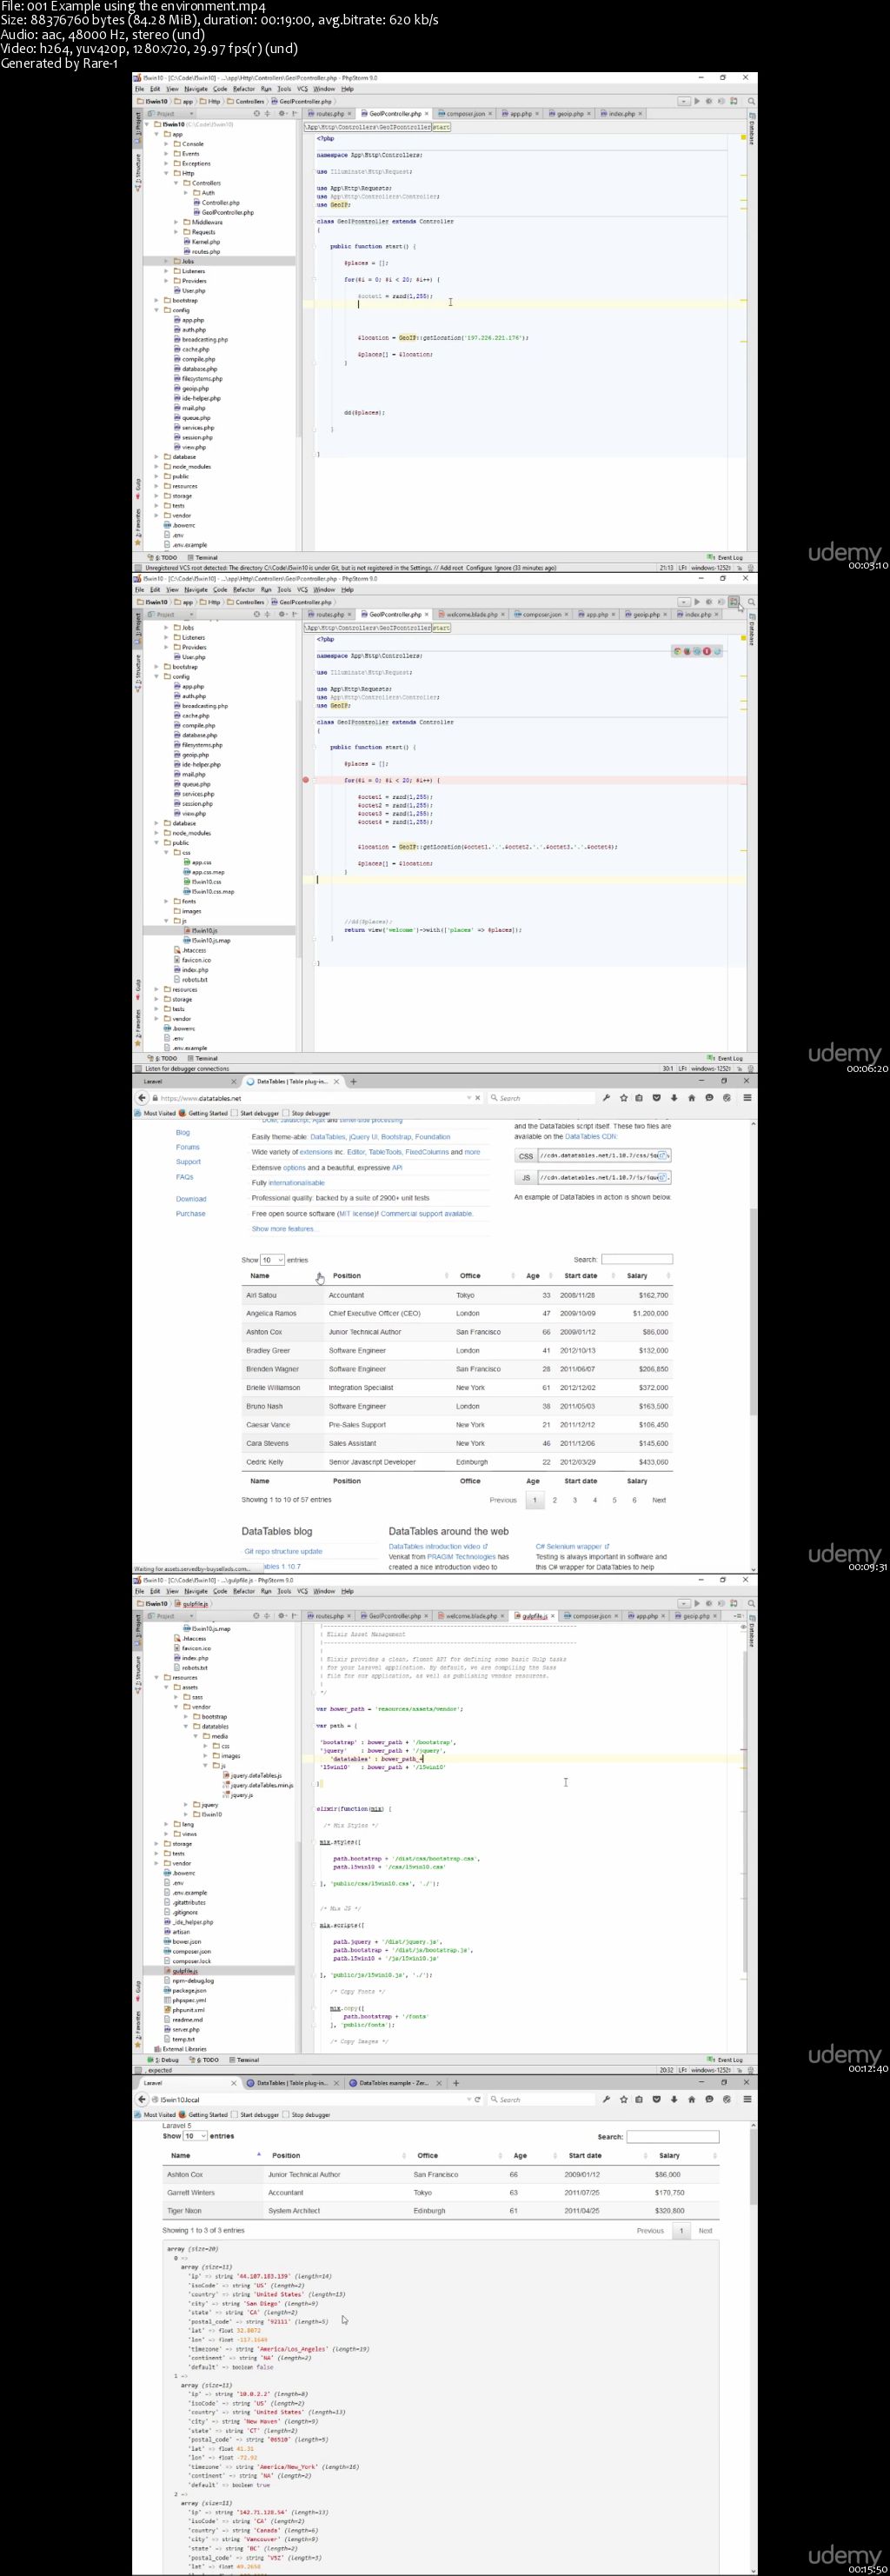
Task: Click downloads arrow icon in datatables.net Firefox window
Action: [674, 1097]
